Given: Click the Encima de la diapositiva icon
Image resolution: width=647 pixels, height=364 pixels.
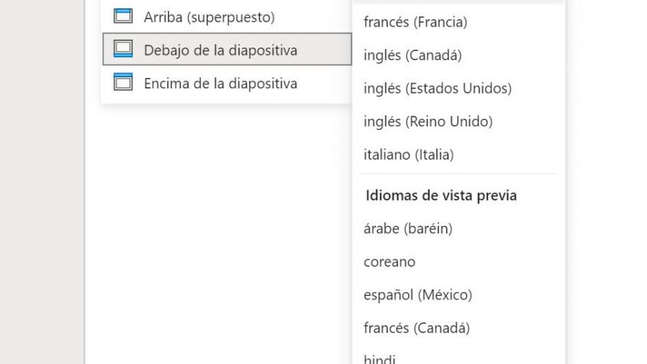Looking at the screenshot, I should pos(123,82).
